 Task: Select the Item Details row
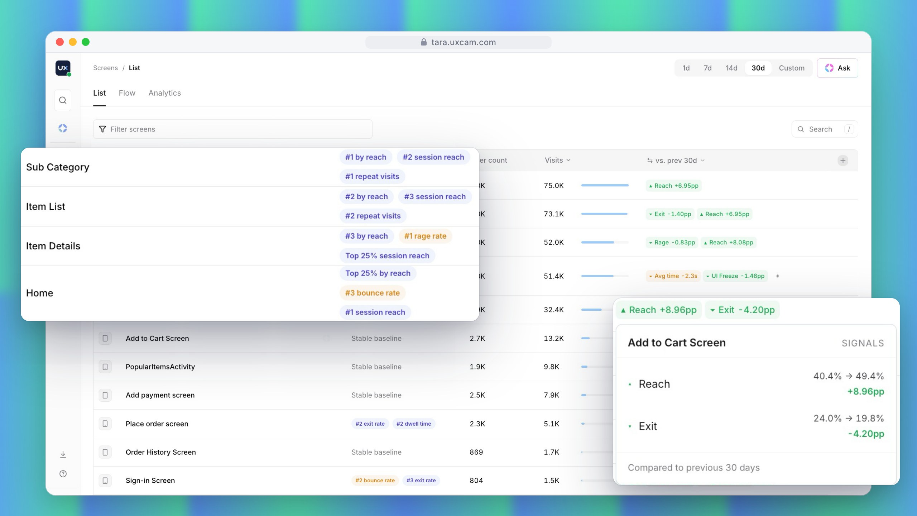[x=250, y=246]
